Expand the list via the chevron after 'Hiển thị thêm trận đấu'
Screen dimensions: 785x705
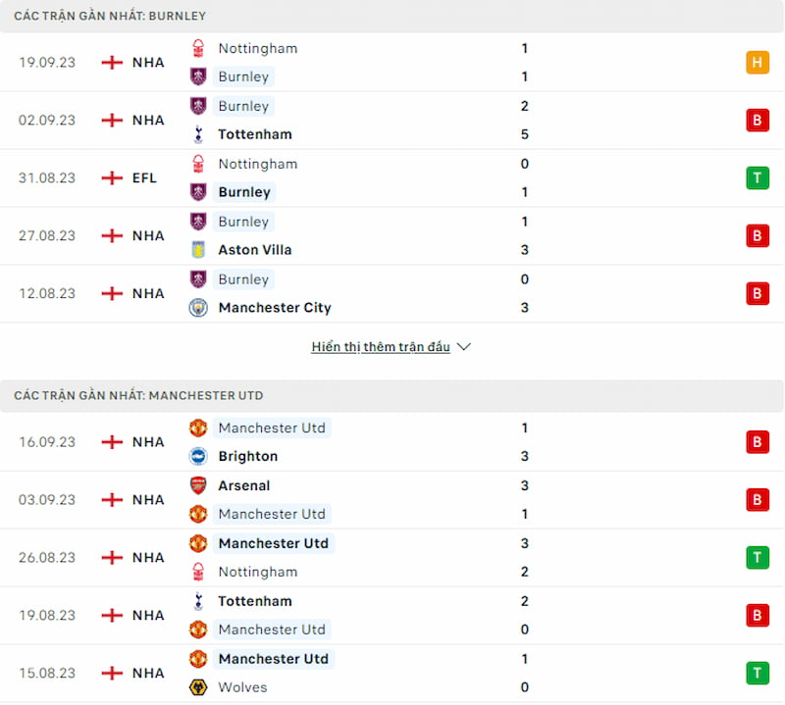(464, 346)
